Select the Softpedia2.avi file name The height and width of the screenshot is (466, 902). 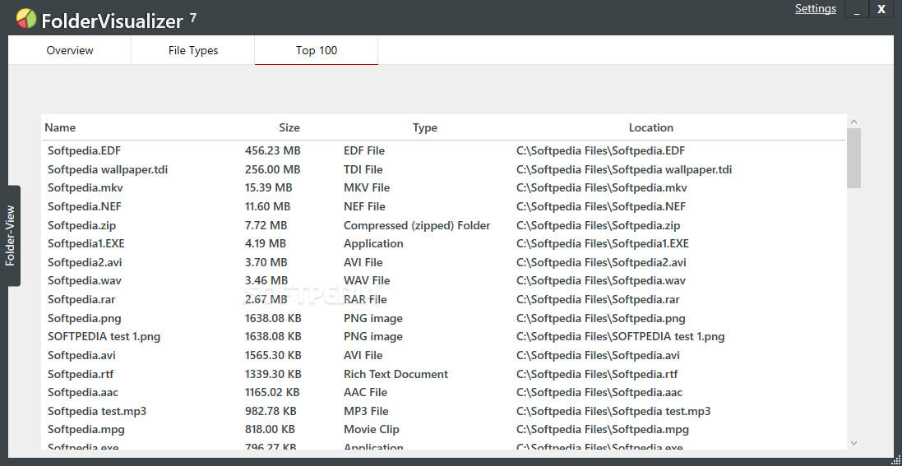(x=85, y=262)
